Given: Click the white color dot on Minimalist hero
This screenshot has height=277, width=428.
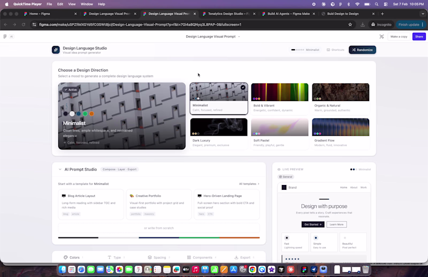Looking at the screenshot, I should 72,114.
